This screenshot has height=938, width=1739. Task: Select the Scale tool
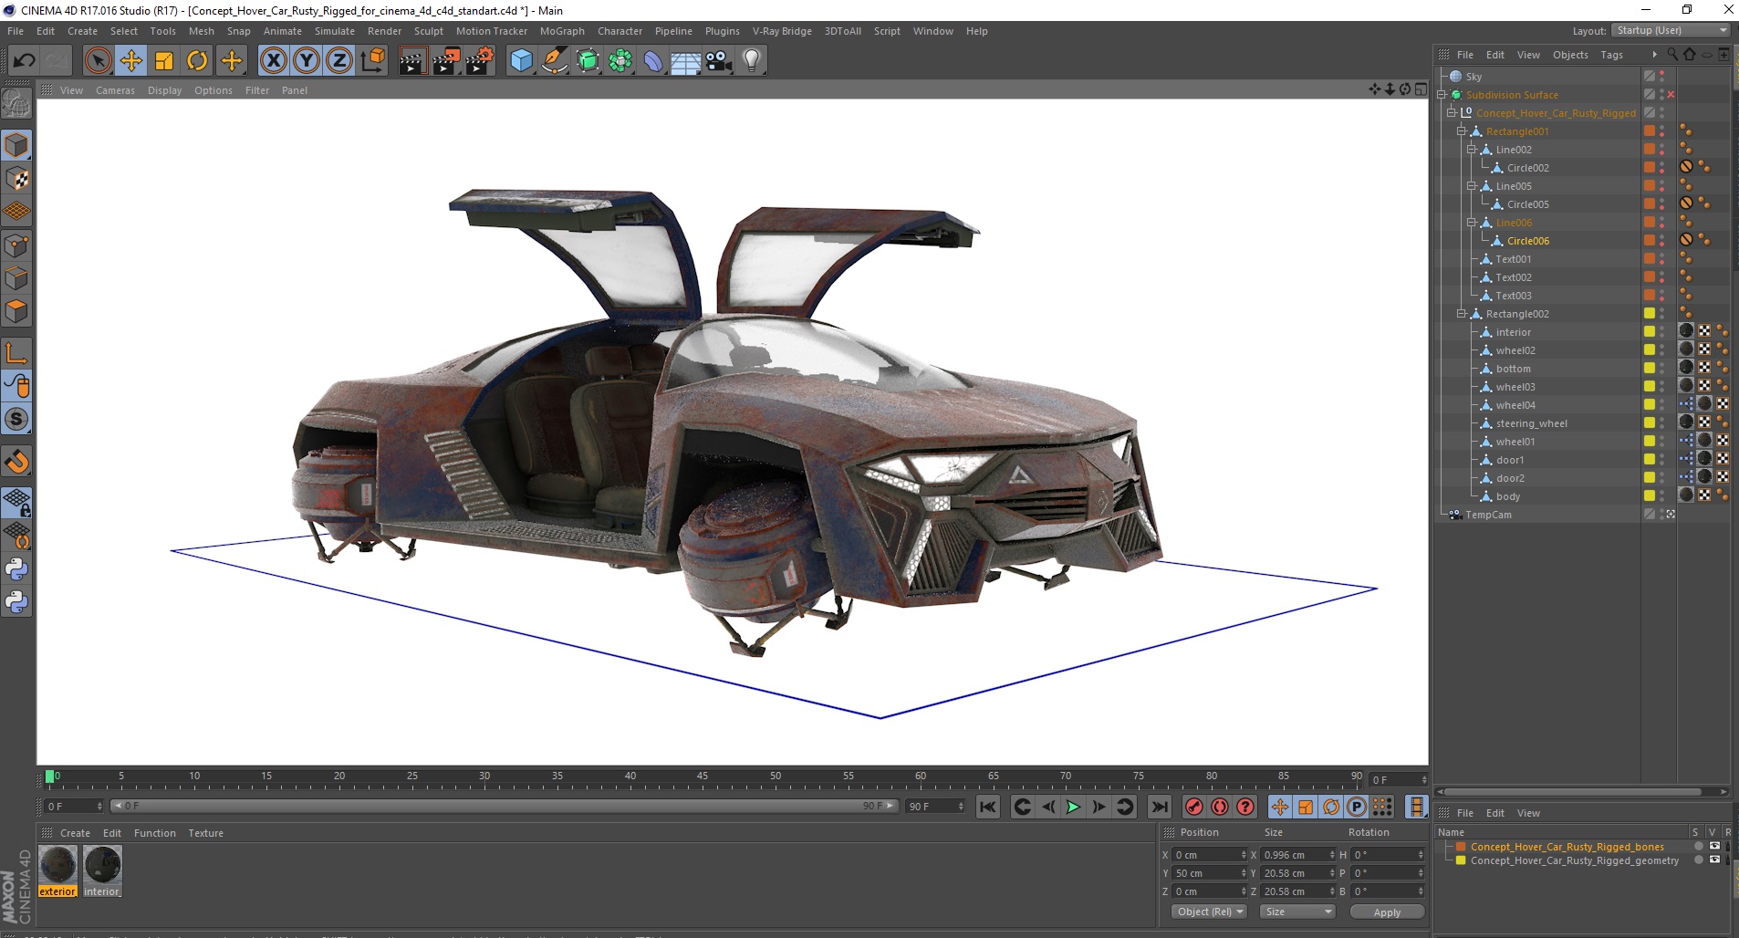(164, 61)
